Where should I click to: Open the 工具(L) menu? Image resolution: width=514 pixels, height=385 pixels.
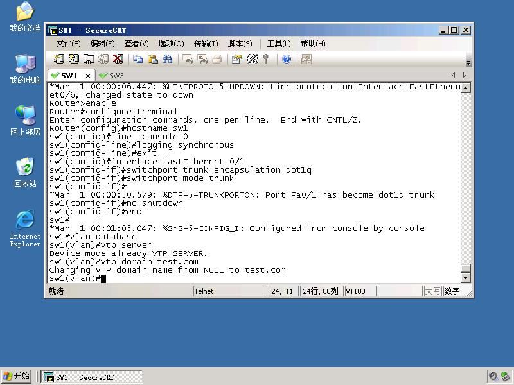[279, 44]
